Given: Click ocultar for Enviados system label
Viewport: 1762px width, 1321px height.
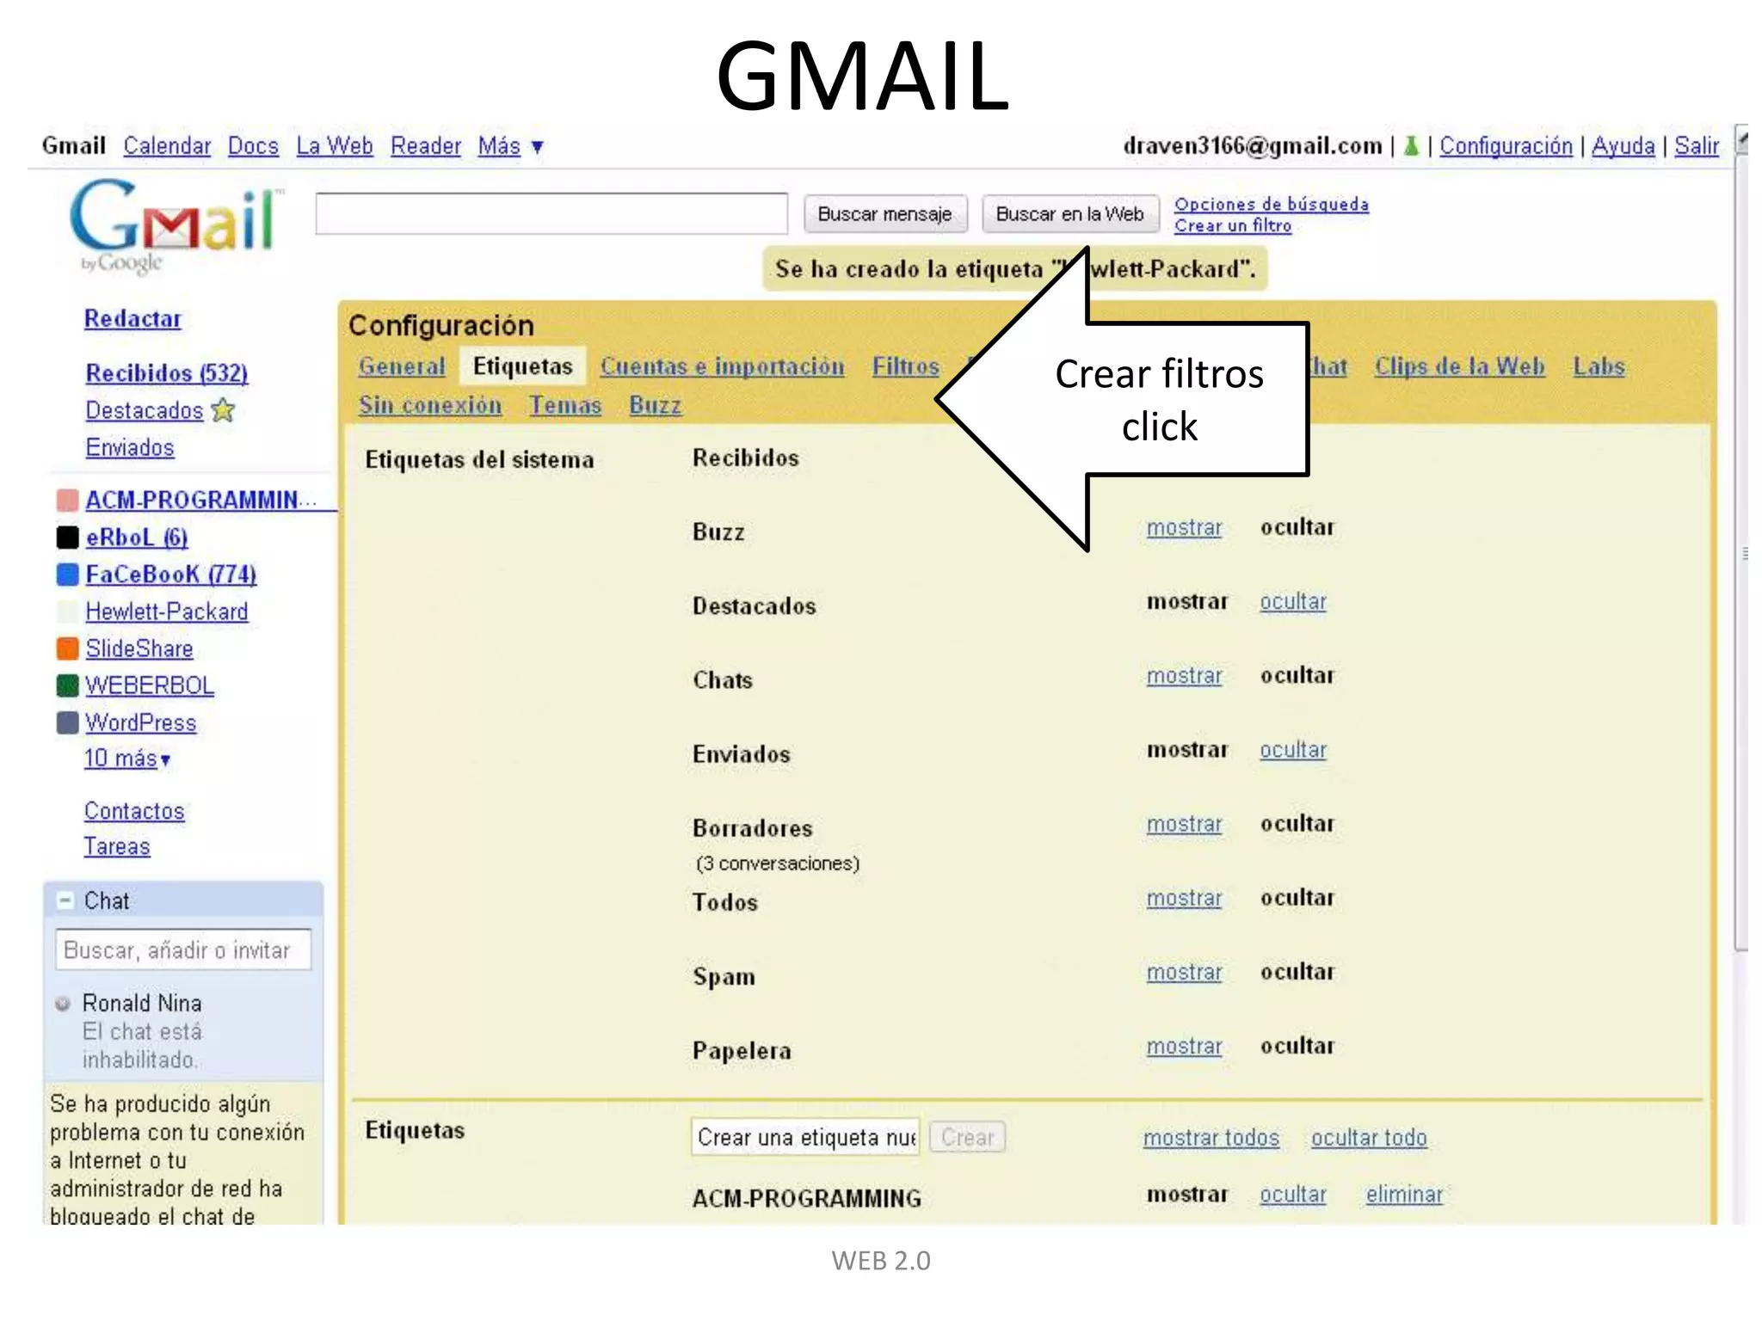Looking at the screenshot, I should [1293, 750].
